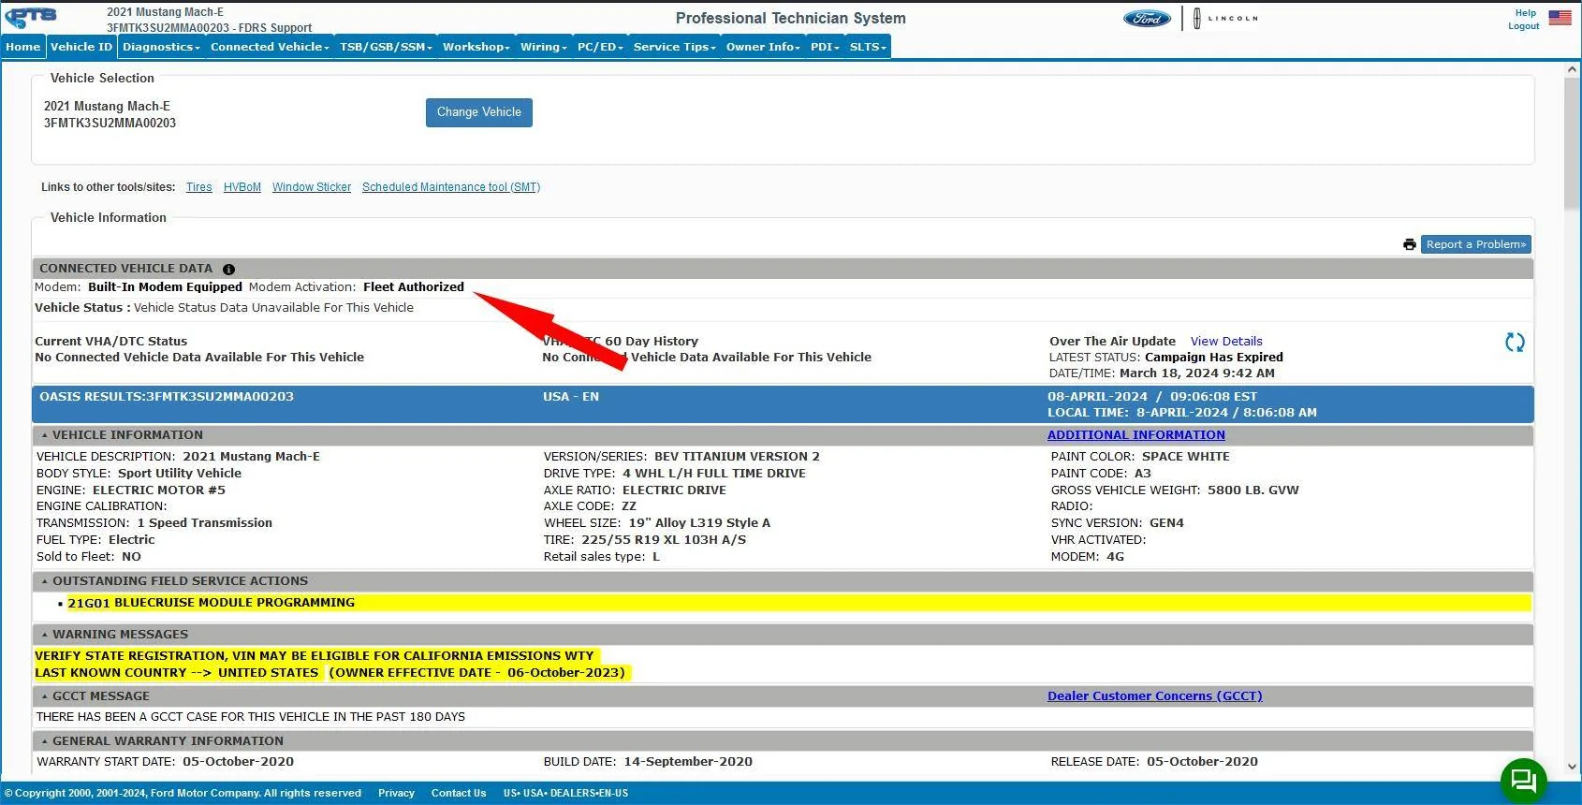
Task: Open the SLTS menu
Action: 868,47
